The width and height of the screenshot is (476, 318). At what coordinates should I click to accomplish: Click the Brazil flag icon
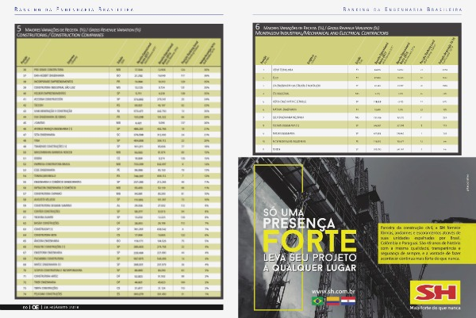click(318, 301)
